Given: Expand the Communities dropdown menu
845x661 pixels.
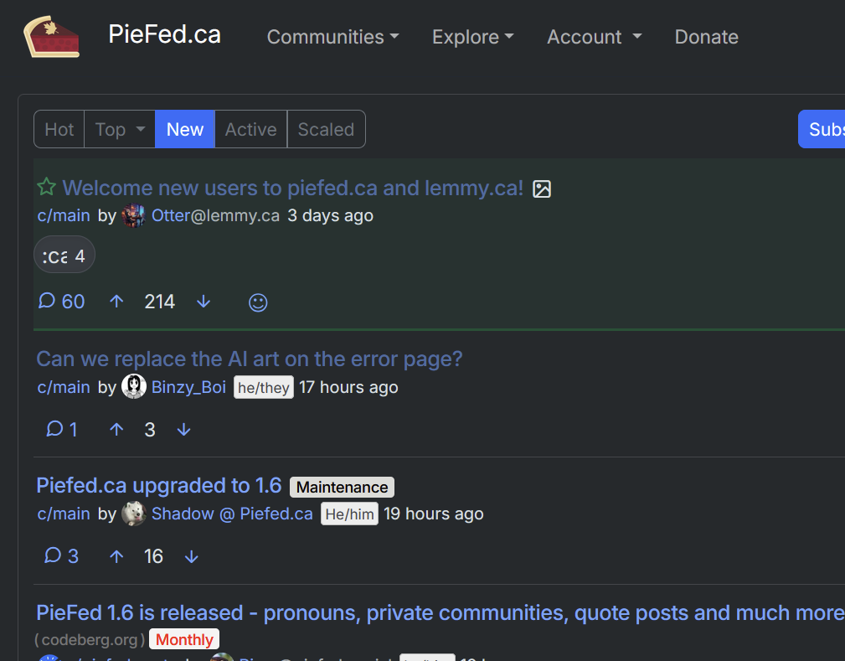Looking at the screenshot, I should [x=332, y=37].
